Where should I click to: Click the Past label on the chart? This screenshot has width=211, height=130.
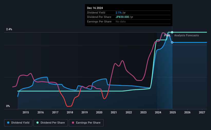167,35
